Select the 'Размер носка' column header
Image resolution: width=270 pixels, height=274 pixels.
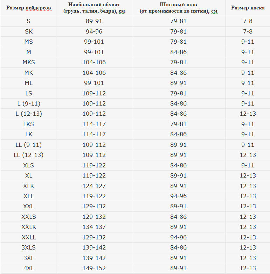(248, 8)
